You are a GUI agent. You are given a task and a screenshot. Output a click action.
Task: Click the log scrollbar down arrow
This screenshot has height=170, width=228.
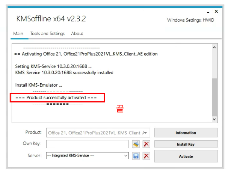click(x=214, y=119)
